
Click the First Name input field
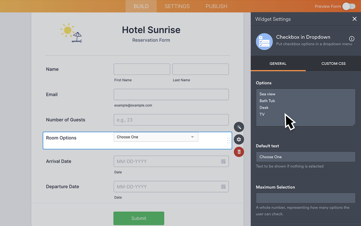[x=142, y=69]
